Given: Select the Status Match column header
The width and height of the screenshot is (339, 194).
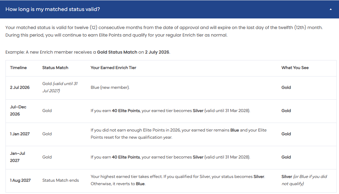Looking at the screenshot, I should [x=55, y=68].
